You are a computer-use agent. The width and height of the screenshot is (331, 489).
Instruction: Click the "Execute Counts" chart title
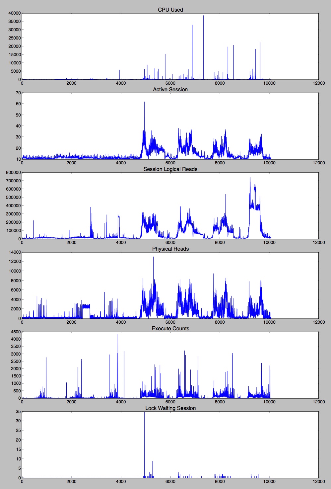click(170, 328)
